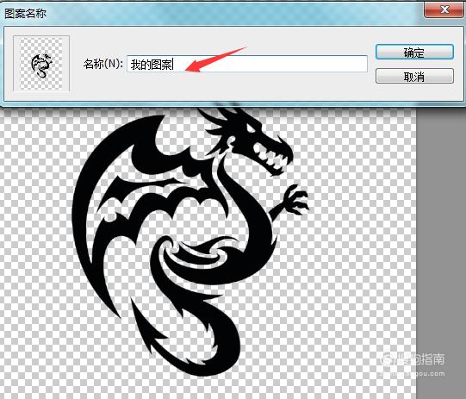Close the 图案名称 dialog window
Screen dimensions: 466x399
[x=444, y=9]
